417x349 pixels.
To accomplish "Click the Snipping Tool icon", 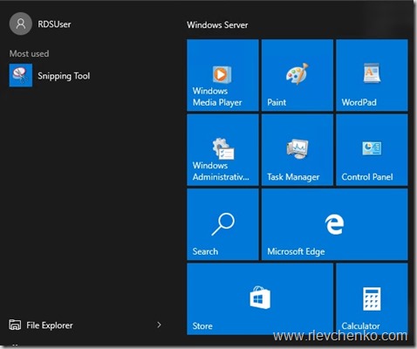I will click(21, 75).
